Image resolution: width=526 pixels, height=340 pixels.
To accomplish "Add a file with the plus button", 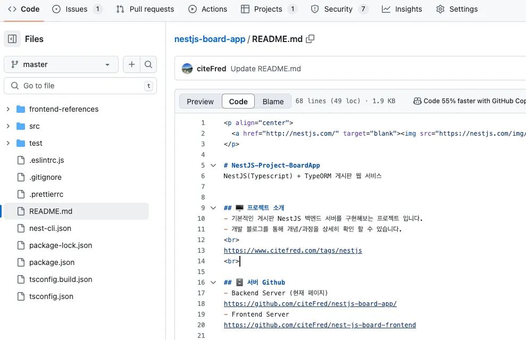I will pyautogui.click(x=131, y=64).
